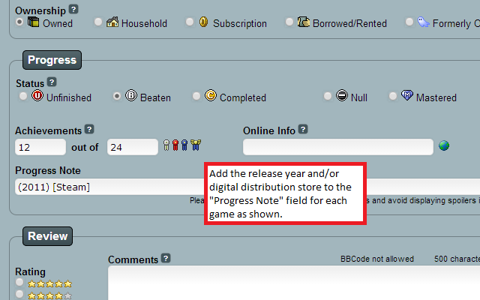Select the Subscription radio button
The width and height of the screenshot is (480, 300).
coord(190,22)
